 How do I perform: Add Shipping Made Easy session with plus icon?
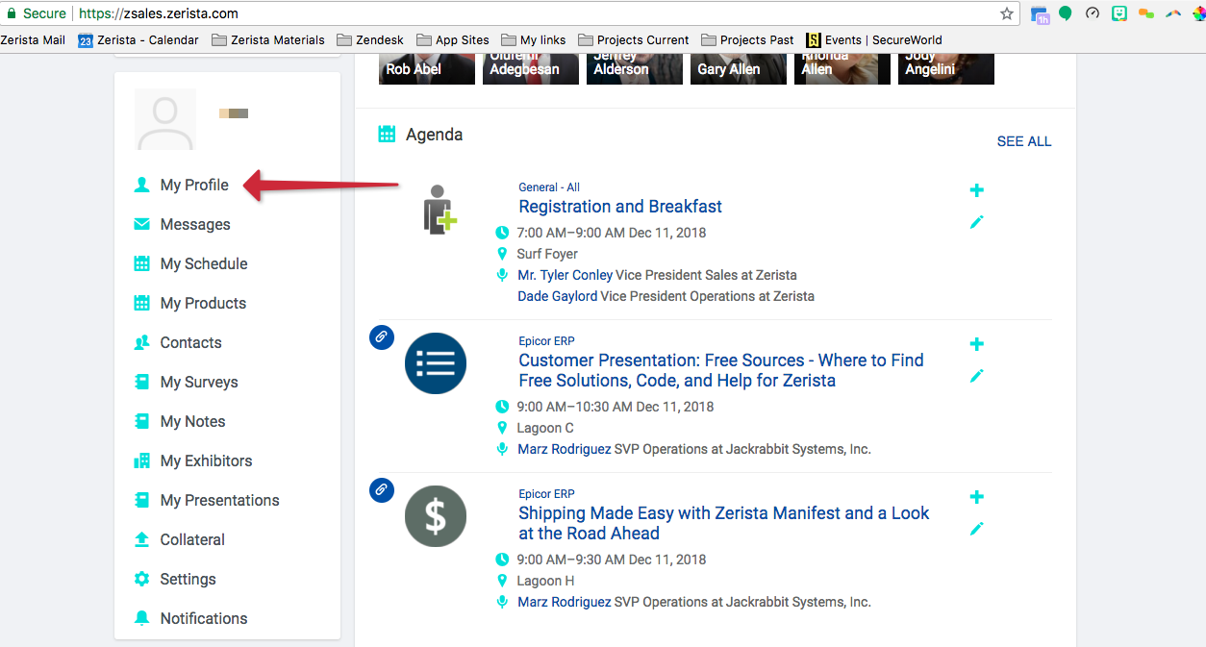coord(977,497)
